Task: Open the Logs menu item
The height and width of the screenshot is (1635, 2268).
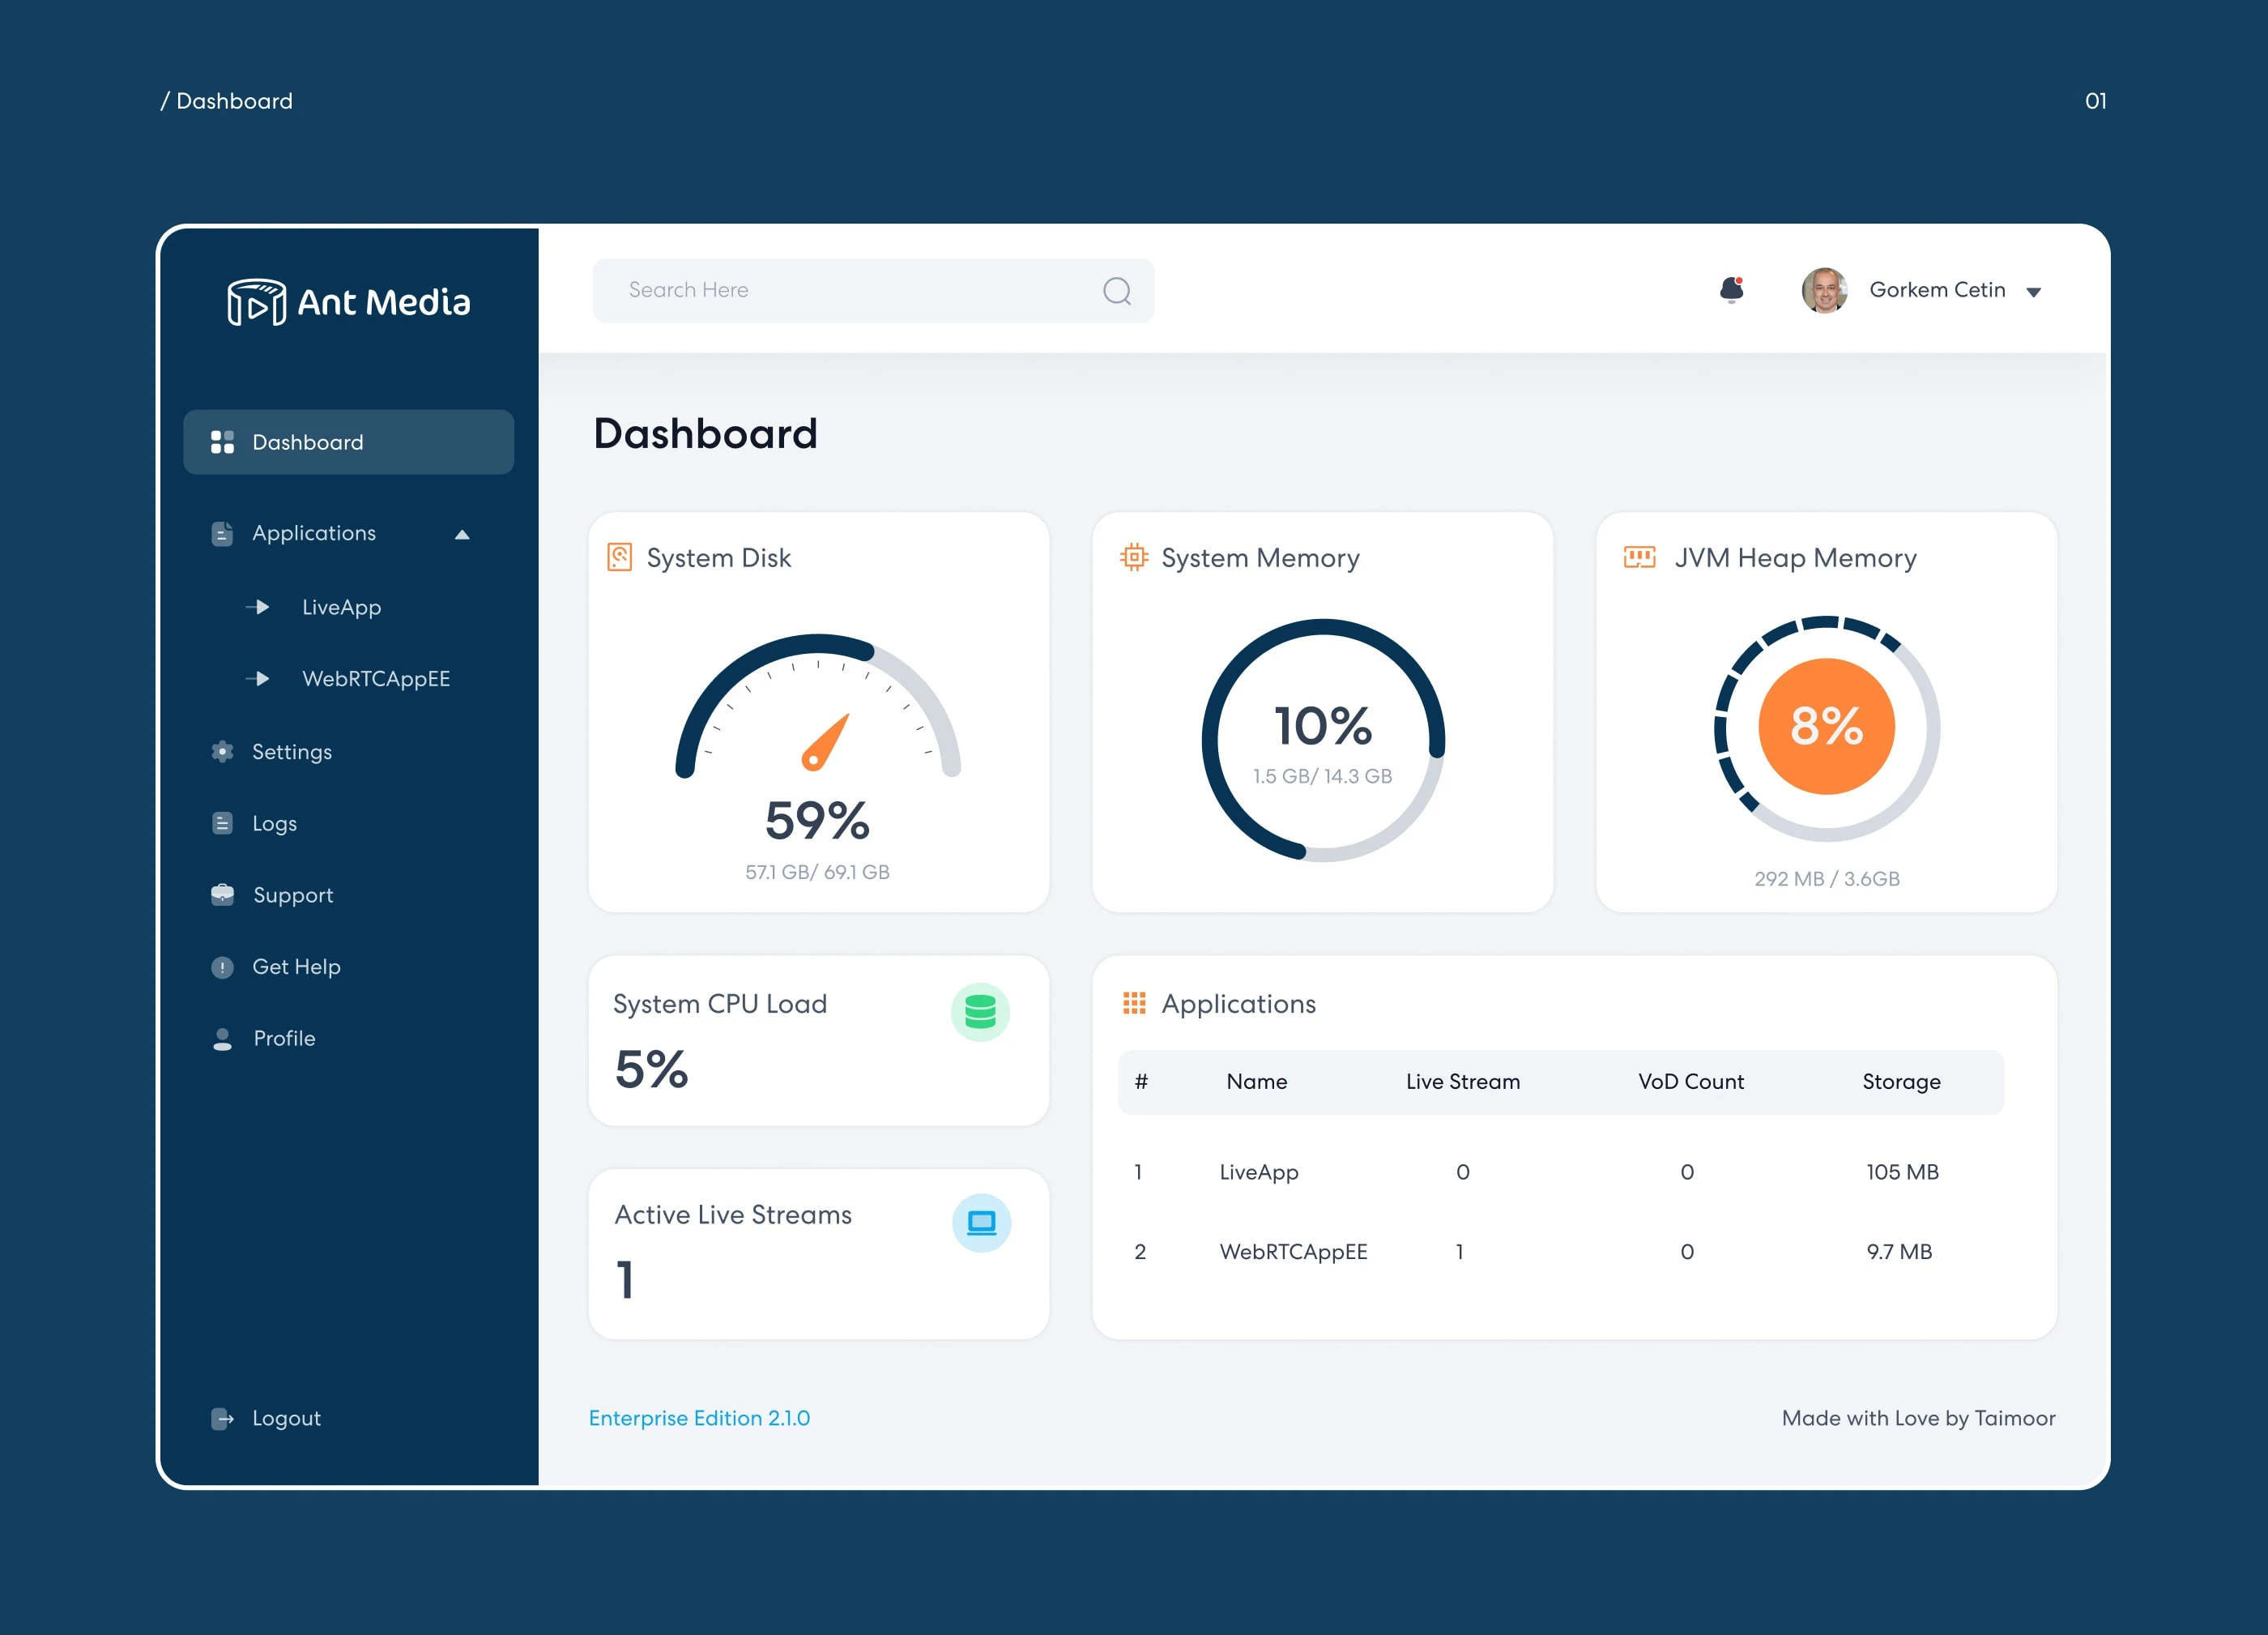Action: click(274, 824)
